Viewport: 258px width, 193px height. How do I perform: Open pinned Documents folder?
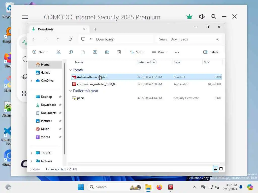[49, 113]
